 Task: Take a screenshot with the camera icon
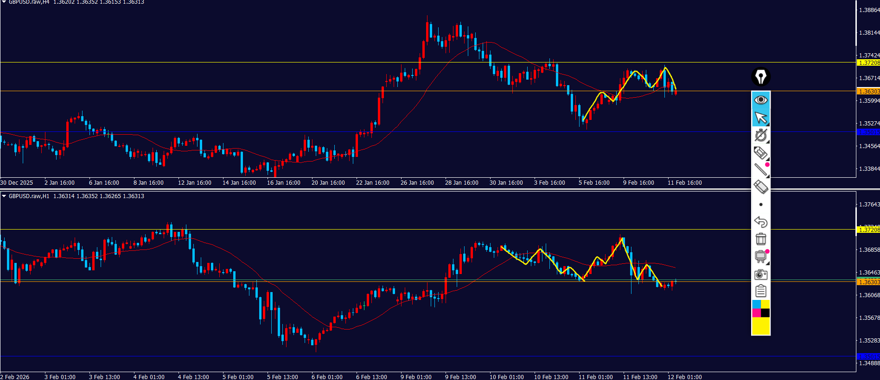[x=760, y=274]
